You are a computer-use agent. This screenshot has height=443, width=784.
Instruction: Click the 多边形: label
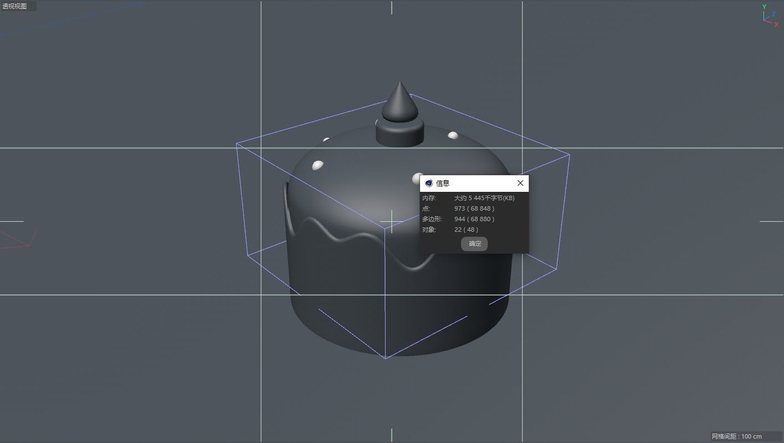coord(432,219)
